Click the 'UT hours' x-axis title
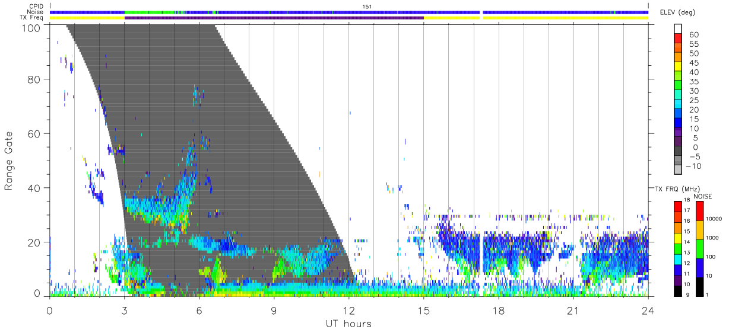Screen dimensions: 729x336 (x=348, y=324)
